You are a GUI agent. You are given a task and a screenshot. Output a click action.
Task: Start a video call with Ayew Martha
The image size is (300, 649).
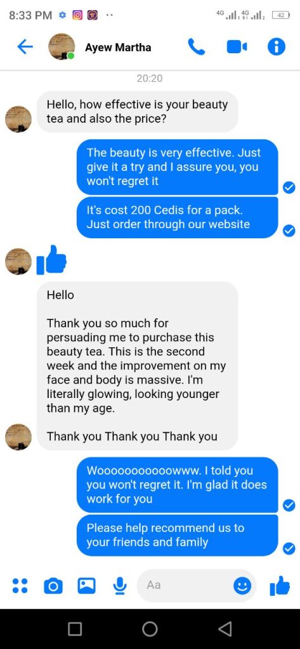237,47
